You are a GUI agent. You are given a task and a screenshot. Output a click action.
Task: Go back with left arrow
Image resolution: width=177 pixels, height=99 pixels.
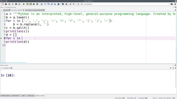pyautogui.click(x=78, y=4)
